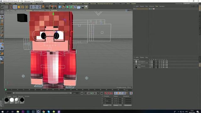The width and height of the screenshot is (201, 113).
Task: Open Chrome from the taskbar
Action: click(x=43, y=112)
